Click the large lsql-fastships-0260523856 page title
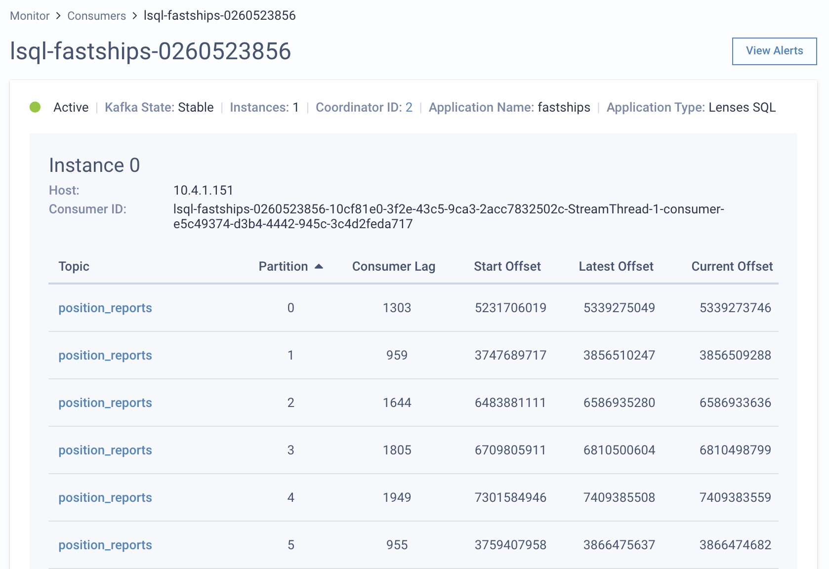 pos(150,51)
